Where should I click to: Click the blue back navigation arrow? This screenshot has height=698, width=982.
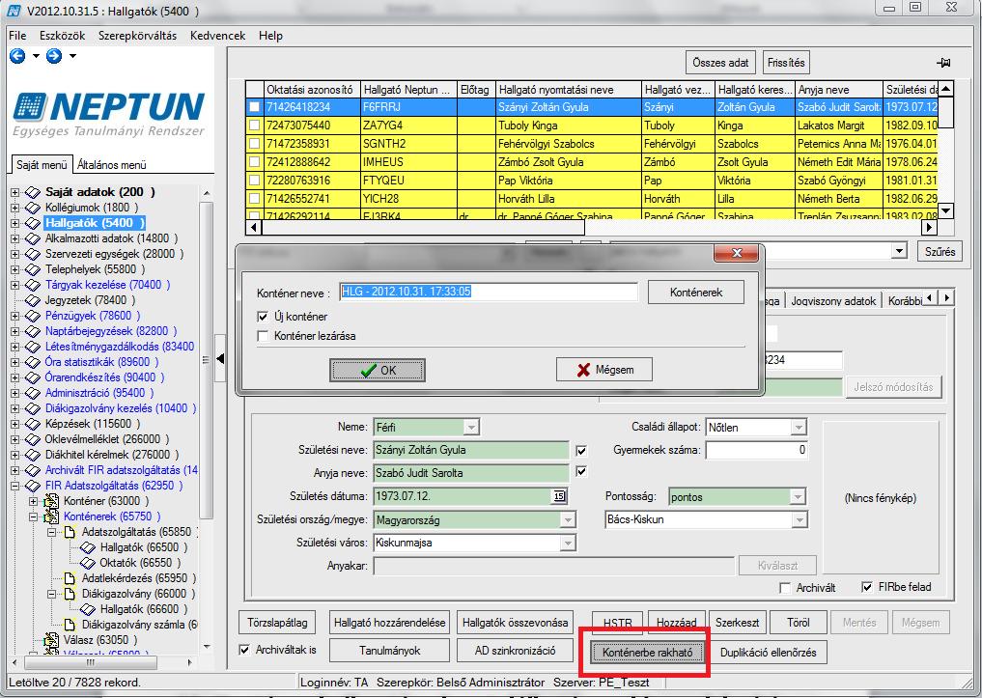tap(17, 56)
